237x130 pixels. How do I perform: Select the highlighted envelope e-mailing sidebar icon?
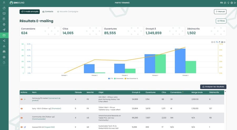[4, 35]
